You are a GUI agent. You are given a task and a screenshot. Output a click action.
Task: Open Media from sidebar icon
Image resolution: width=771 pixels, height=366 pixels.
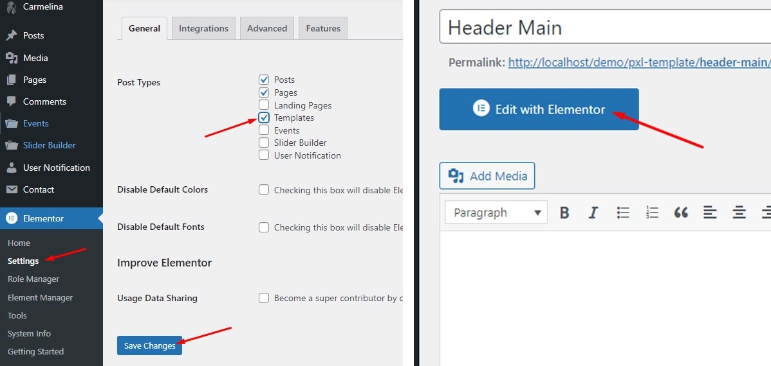tap(12, 58)
